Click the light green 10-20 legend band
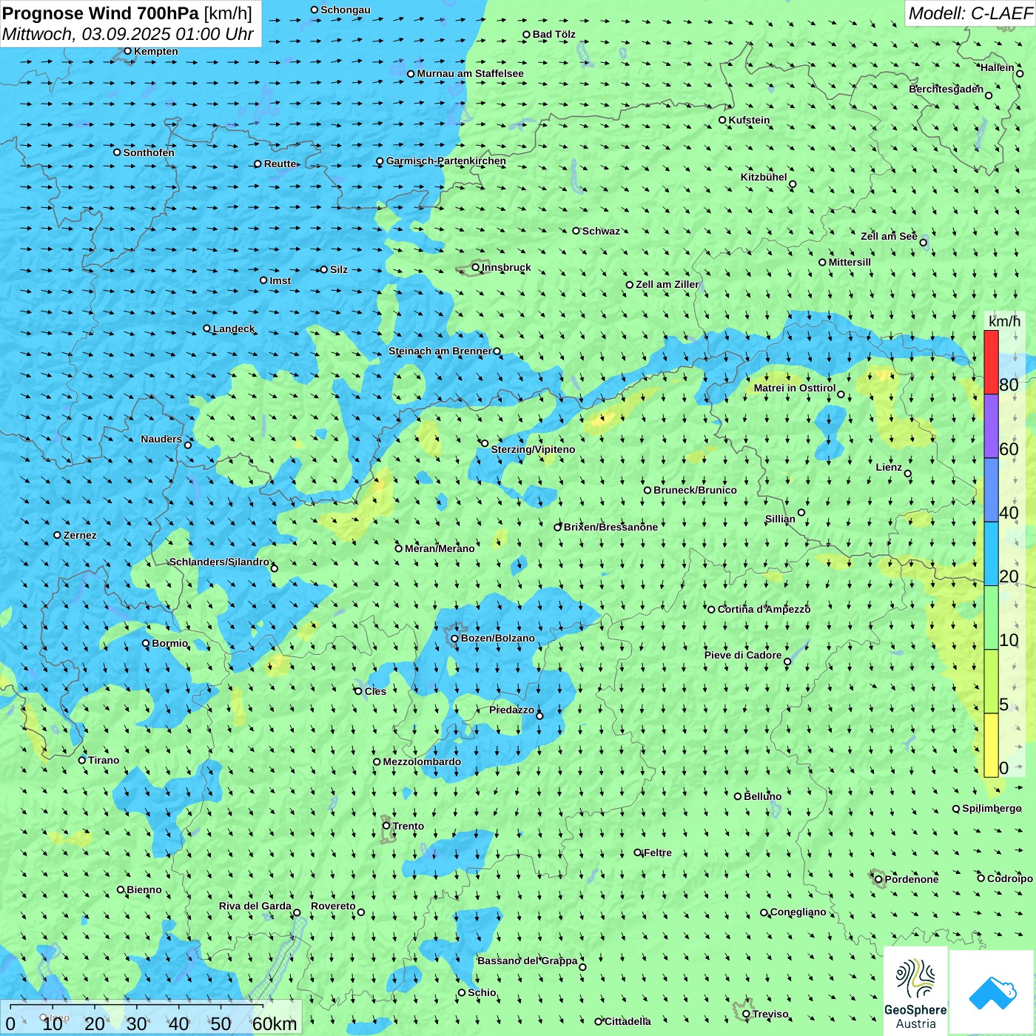 point(991,618)
